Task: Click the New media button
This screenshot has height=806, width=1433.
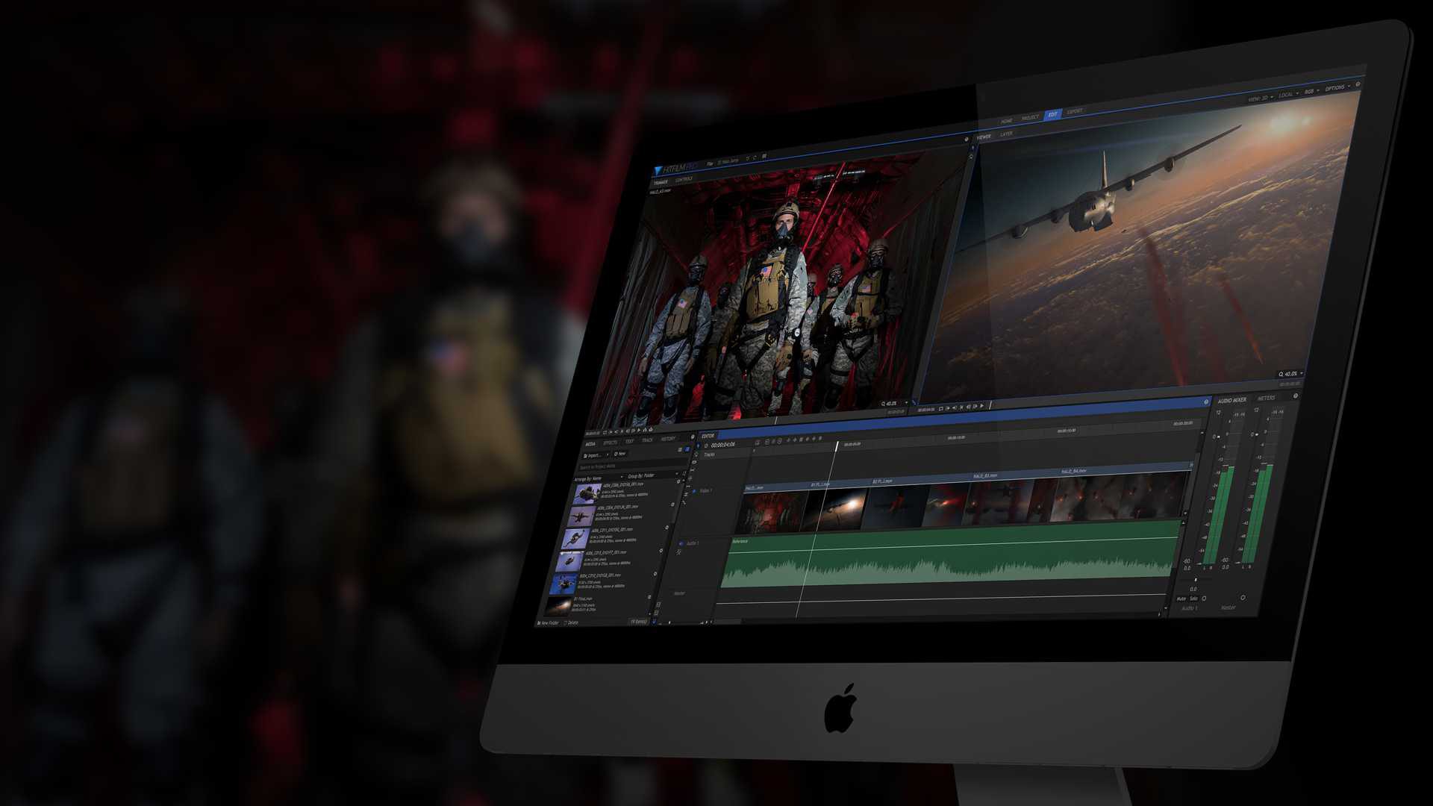Action: tap(620, 454)
